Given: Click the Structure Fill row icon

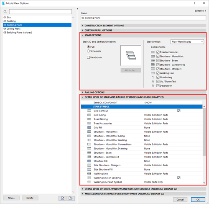Looking at the screenshot, I should pos(89,161).
